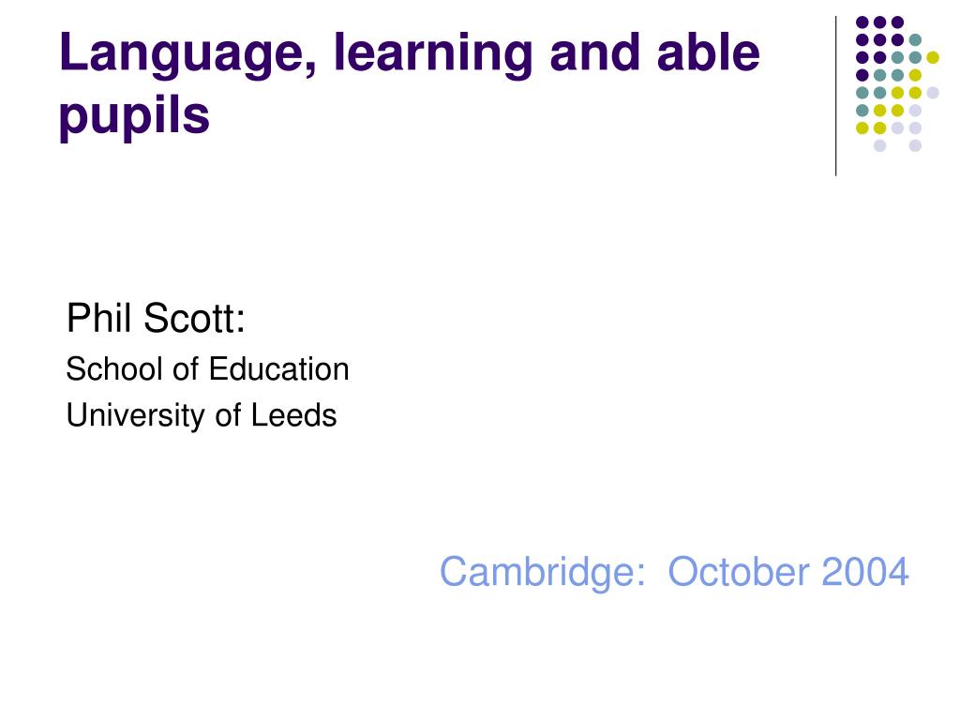Screen dimensions: 960x720
Task: Click the word "and" in the title
Action: 595,53
